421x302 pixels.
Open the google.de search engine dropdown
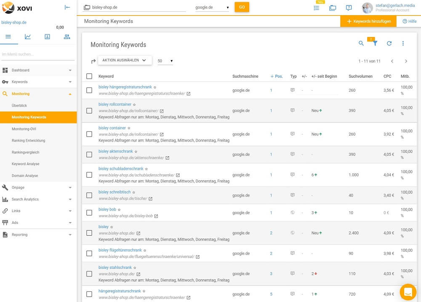[x=212, y=8]
